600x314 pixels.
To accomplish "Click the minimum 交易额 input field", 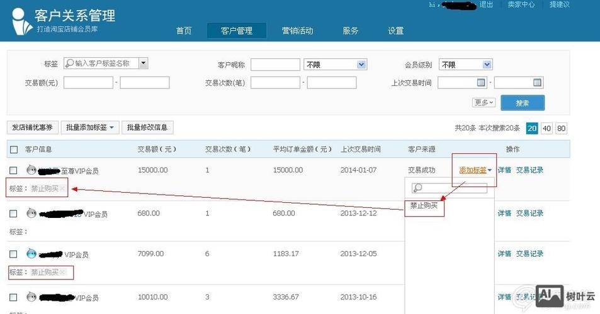I will [x=88, y=82].
